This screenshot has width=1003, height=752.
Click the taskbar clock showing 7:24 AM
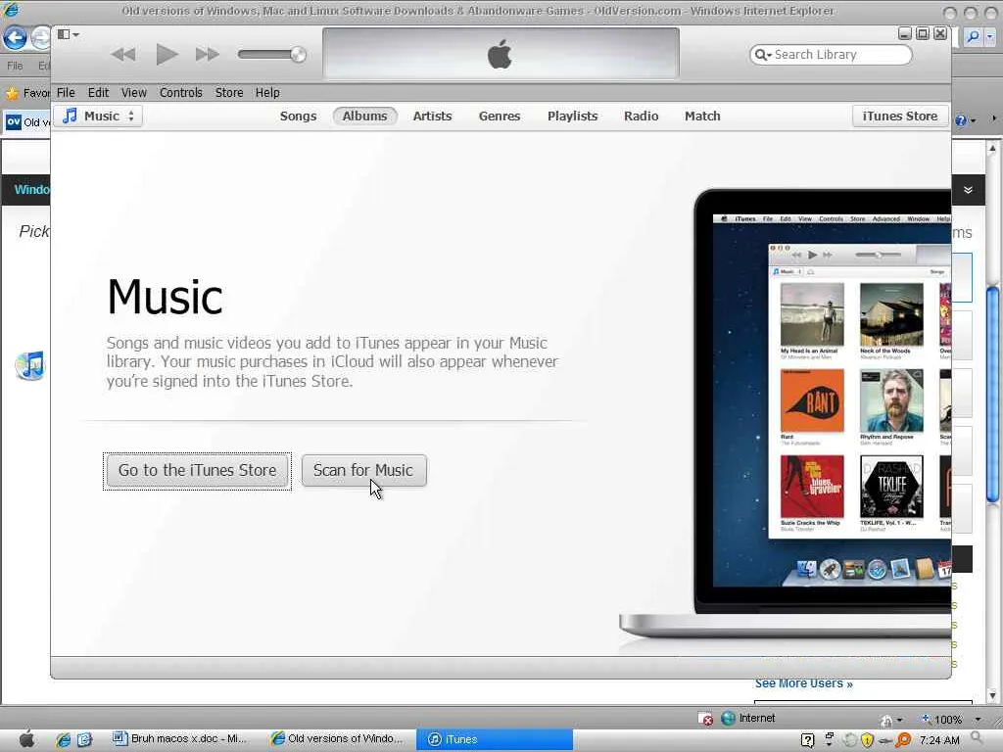click(939, 740)
